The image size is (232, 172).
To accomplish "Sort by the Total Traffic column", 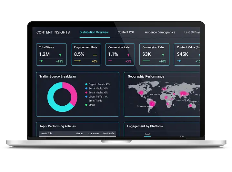I will pyautogui.click(x=109, y=133).
